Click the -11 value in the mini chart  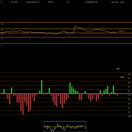[85, 128]
